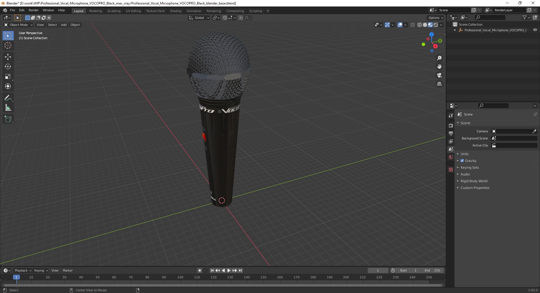Choose the Add Cube tool
Image resolution: width=540 pixels, height=293 pixels.
tap(8, 119)
